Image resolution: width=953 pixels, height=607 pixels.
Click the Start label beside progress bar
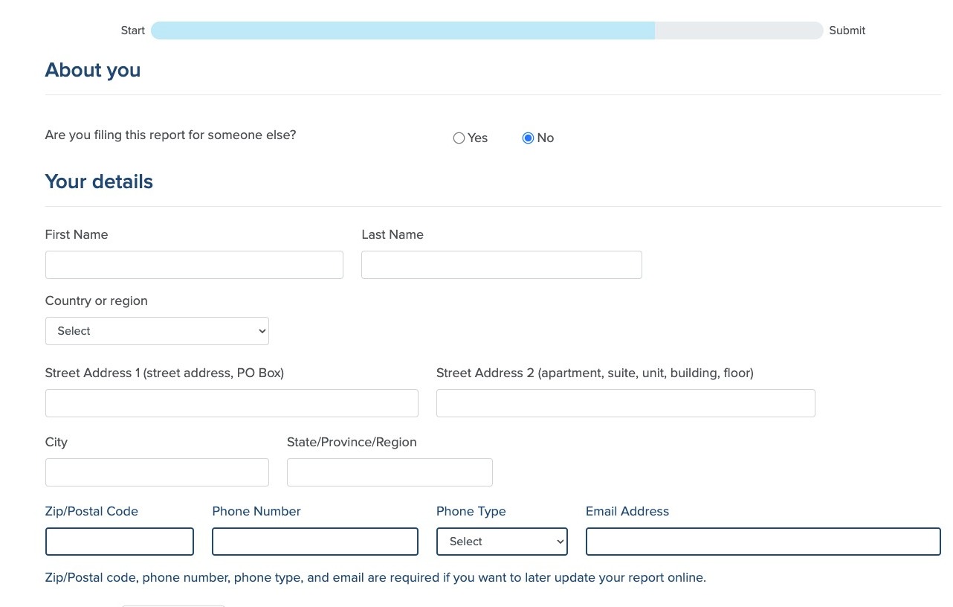[x=133, y=30]
